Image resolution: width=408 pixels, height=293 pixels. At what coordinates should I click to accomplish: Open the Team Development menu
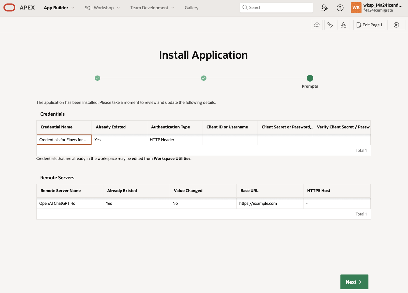pos(149,8)
